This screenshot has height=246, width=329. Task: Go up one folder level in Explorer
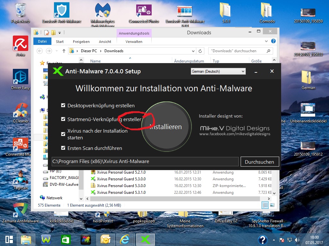(64, 51)
